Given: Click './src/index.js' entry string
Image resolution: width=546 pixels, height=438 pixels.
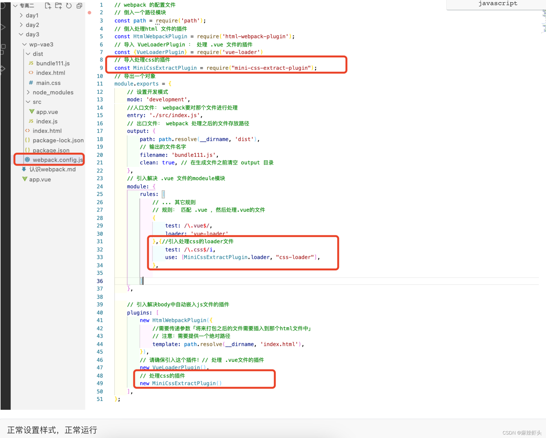Looking at the screenshot, I should [x=174, y=115].
